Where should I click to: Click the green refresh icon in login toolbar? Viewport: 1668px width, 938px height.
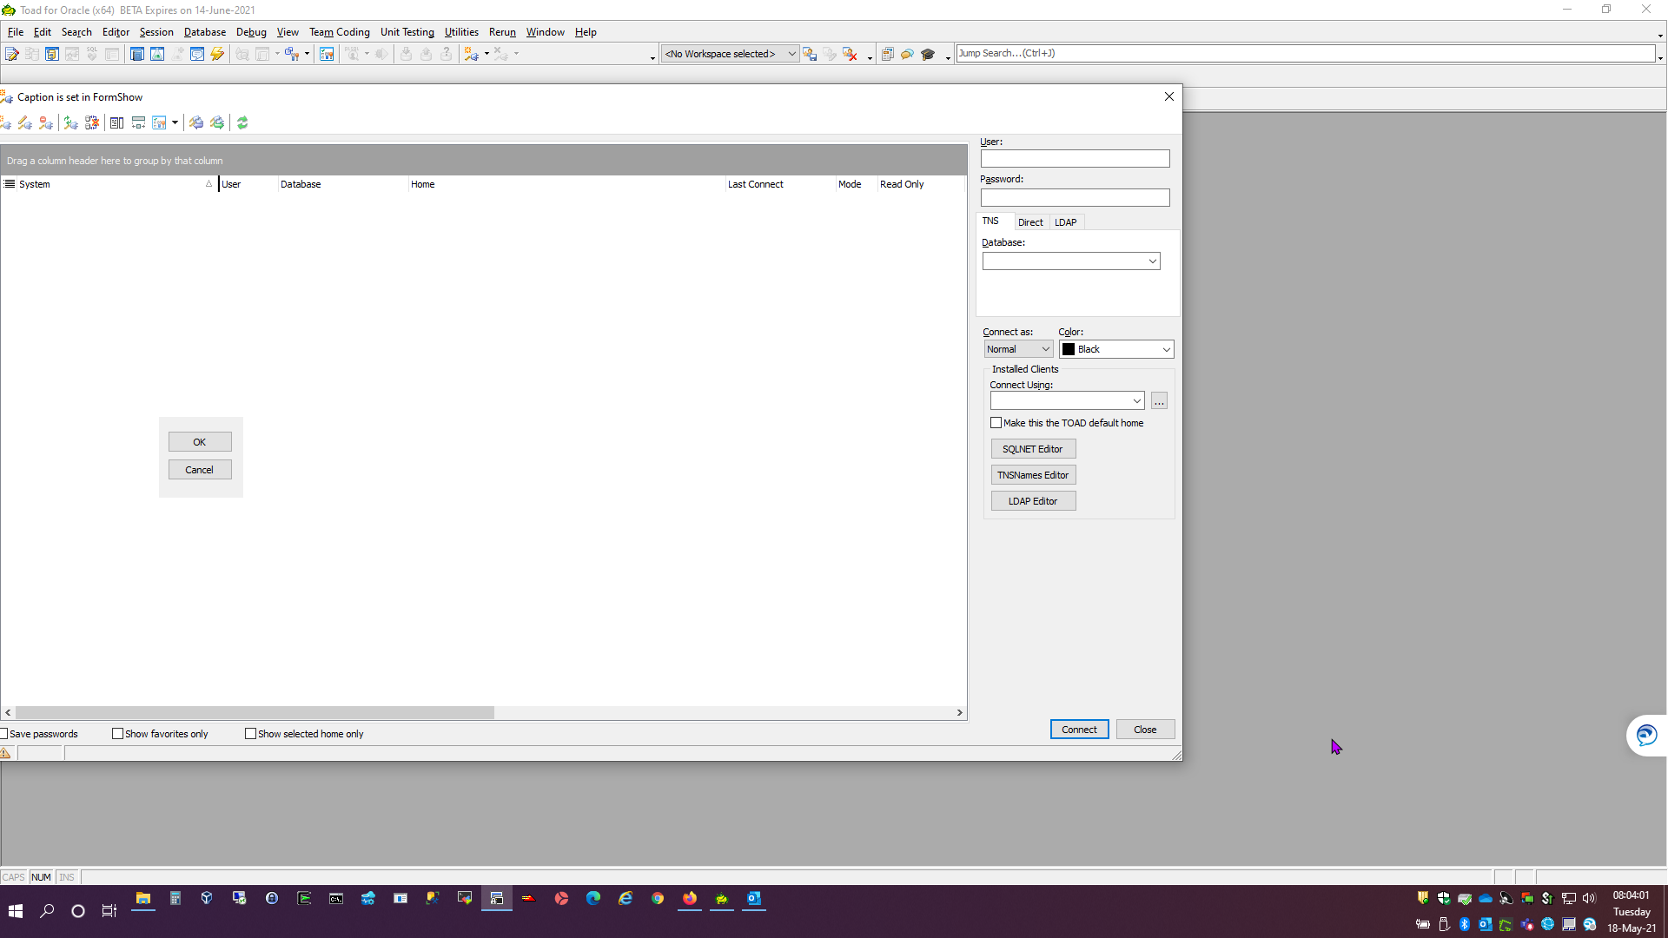[242, 123]
